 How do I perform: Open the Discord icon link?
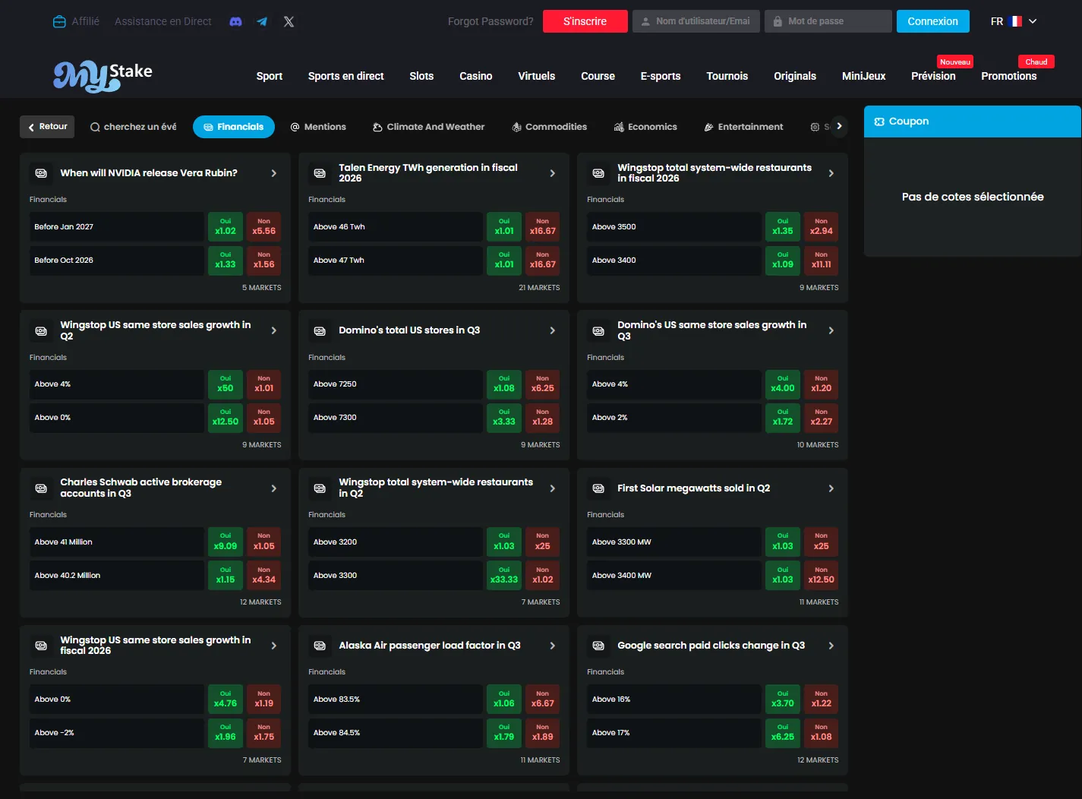tap(235, 21)
